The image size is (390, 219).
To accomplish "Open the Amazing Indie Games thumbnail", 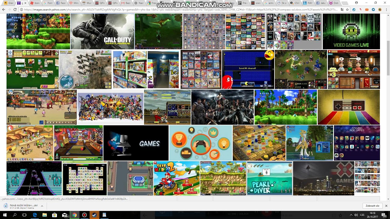I will pos(357,143).
